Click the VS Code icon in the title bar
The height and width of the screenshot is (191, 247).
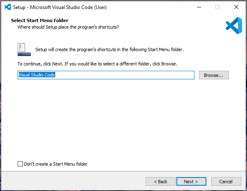7,7
